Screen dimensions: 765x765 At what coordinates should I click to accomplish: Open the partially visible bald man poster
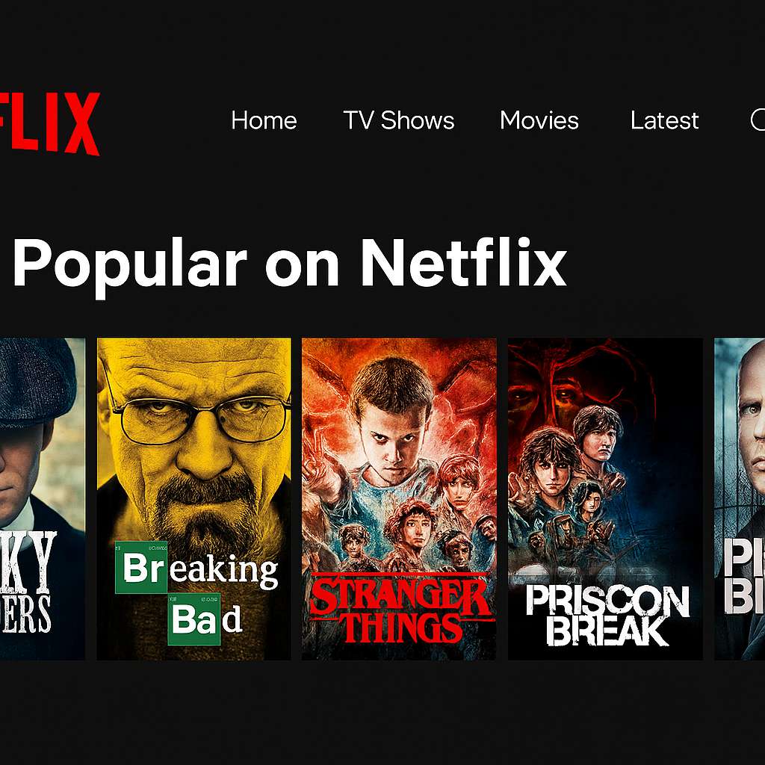(x=740, y=498)
